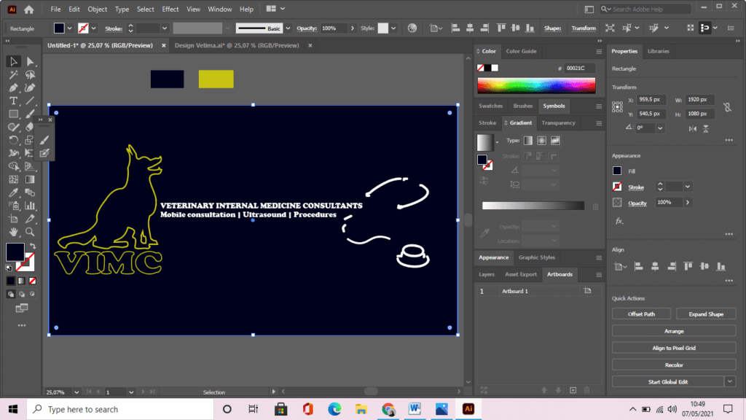Viewport: 746px width, 420px height.
Task: Open the Object menu
Action: pyautogui.click(x=97, y=9)
